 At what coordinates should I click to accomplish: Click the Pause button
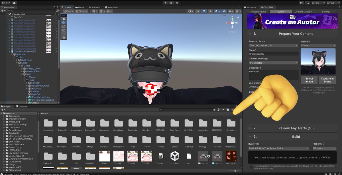click(171, 3)
